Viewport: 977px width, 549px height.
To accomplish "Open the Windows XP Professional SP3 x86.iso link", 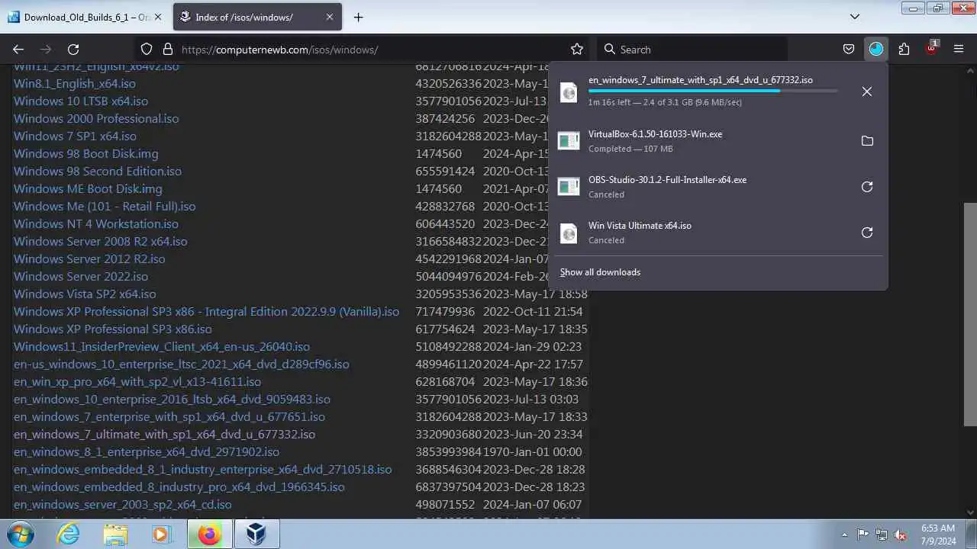I will (113, 329).
